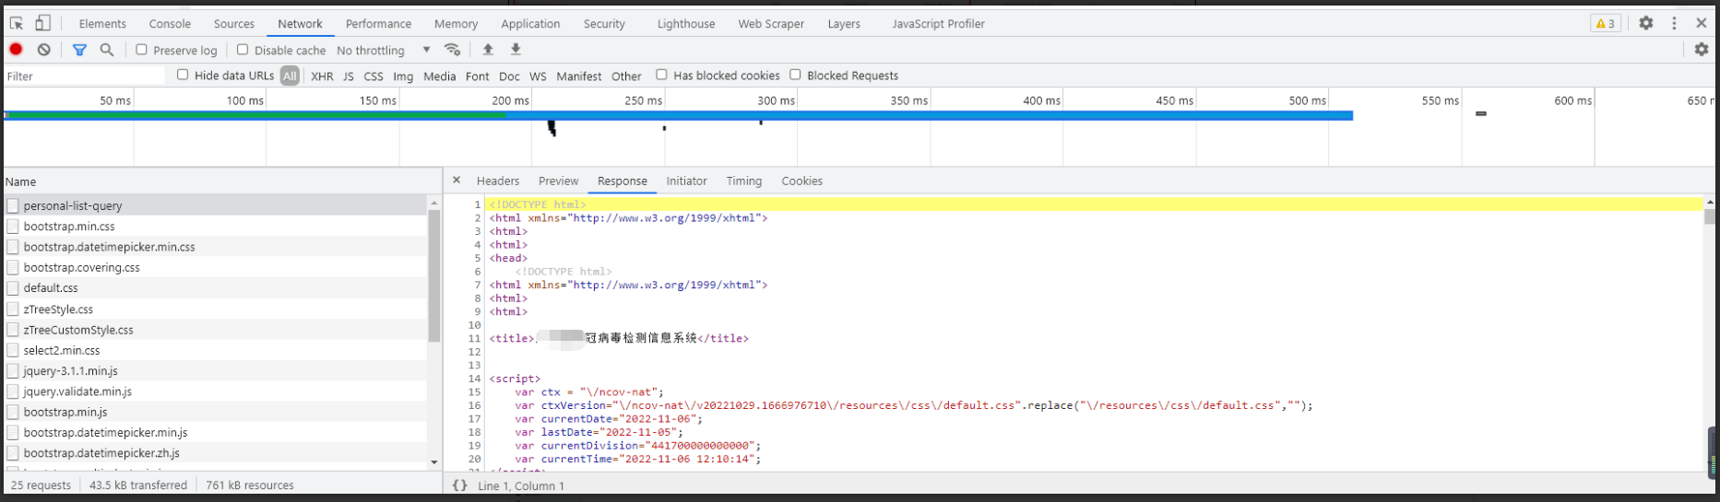Screen dimensions: 1720x502
Task: Filter requests by XHR type
Action: tap(322, 76)
